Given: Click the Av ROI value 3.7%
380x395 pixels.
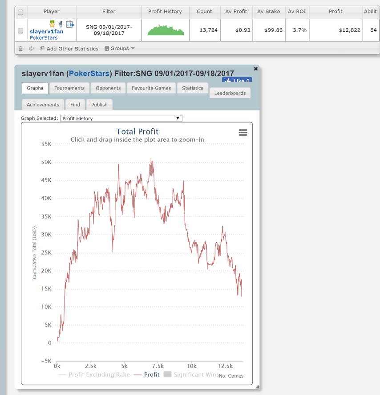Looking at the screenshot, I should pos(300,30).
